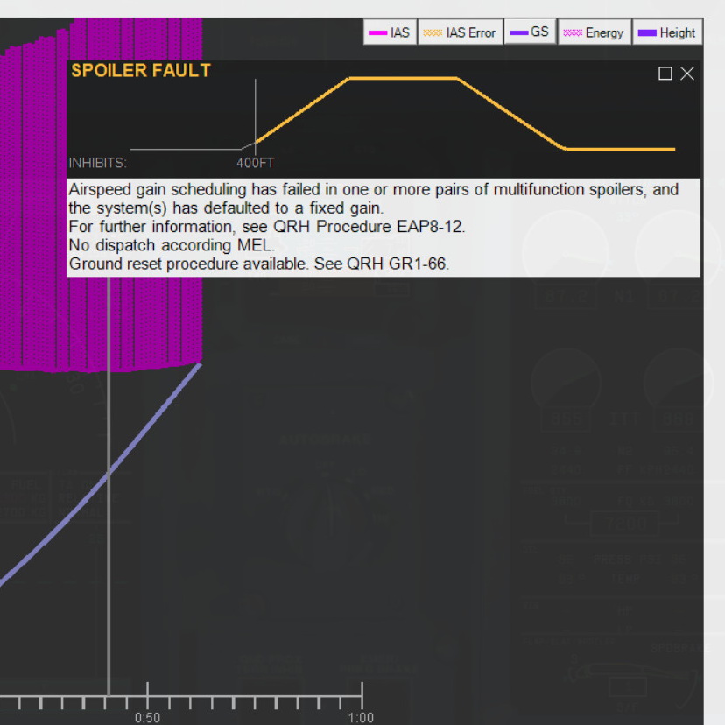Hide the IAS Error series
725x725 pixels.
tap(460, 32)
